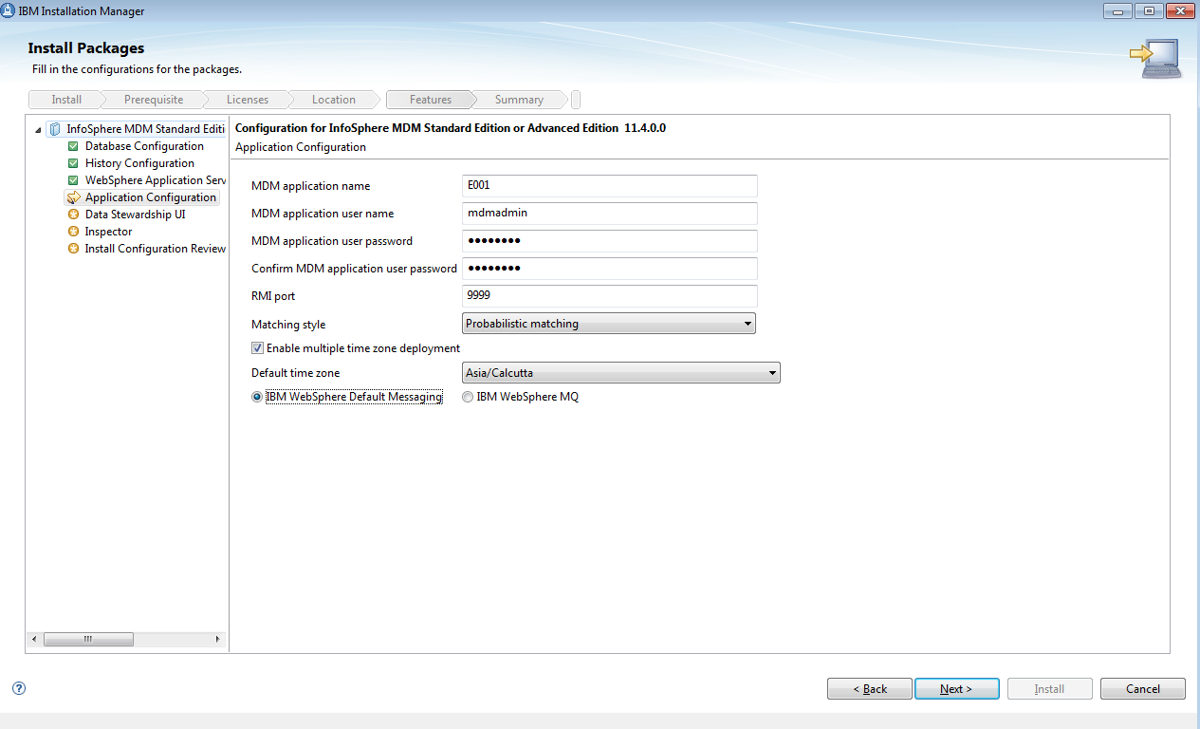Go to the Features wizard step
This screenshot has height=729, width=1200.
[431, 100]
